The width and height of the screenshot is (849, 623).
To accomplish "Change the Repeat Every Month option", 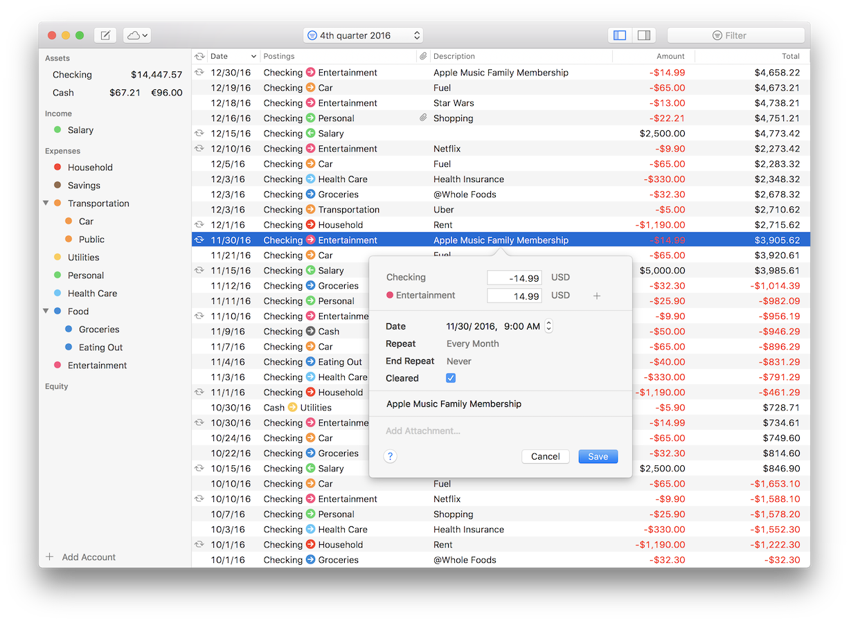I will [x=473, y=343].
